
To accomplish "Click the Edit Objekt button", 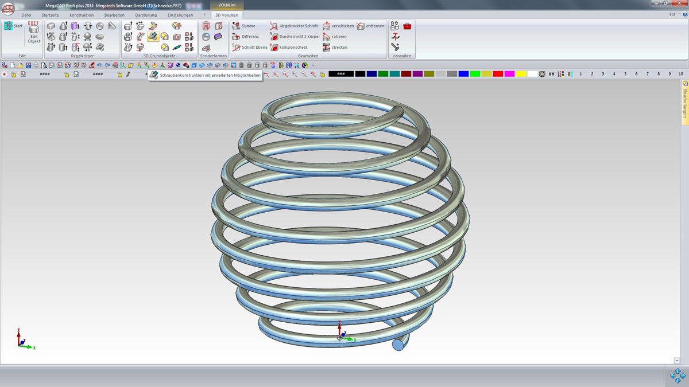I will tap(34, 34).
